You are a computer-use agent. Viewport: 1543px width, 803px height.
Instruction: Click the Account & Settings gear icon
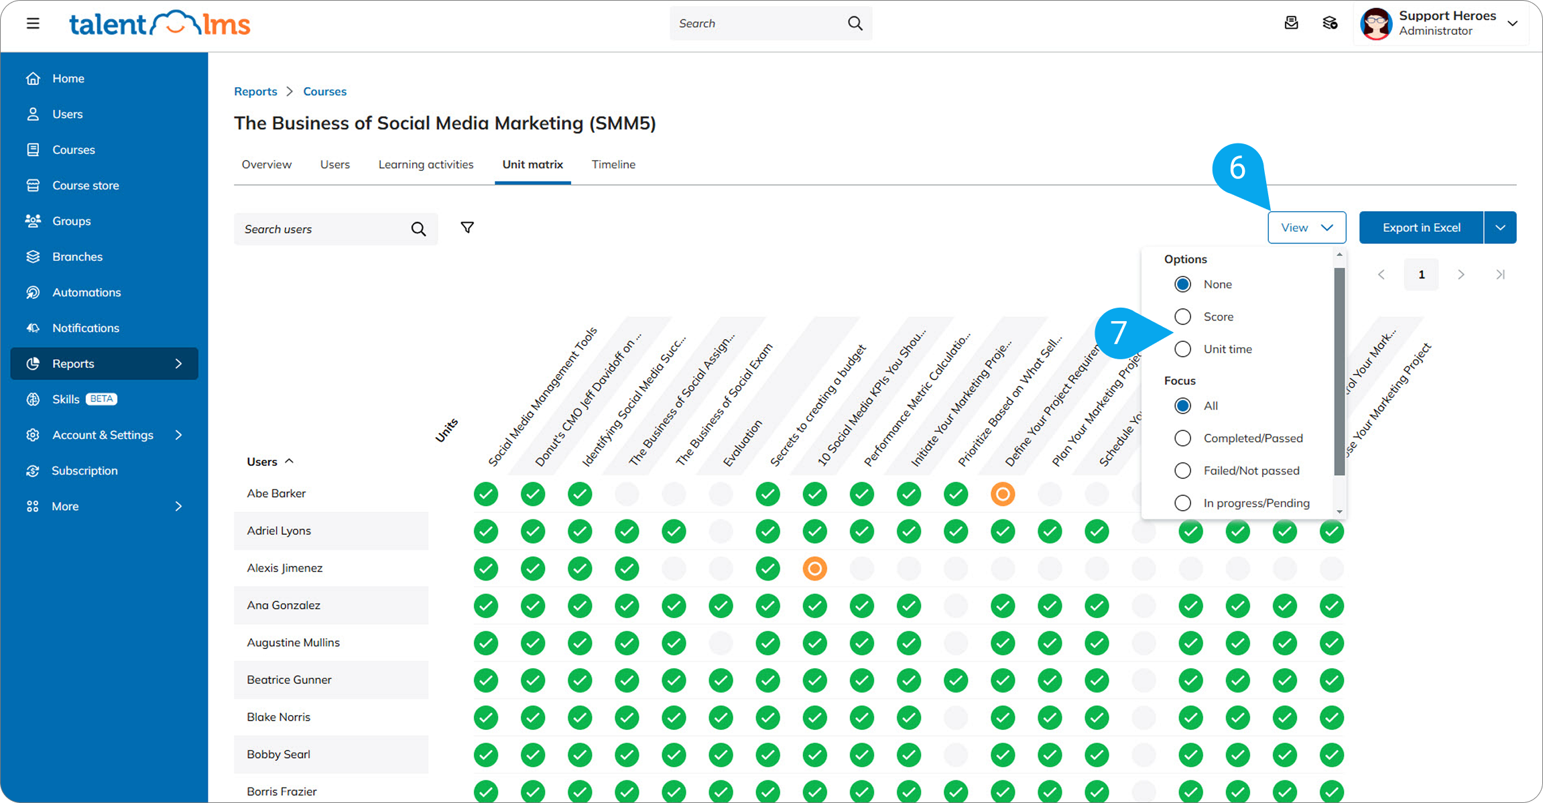pos(33,435)
